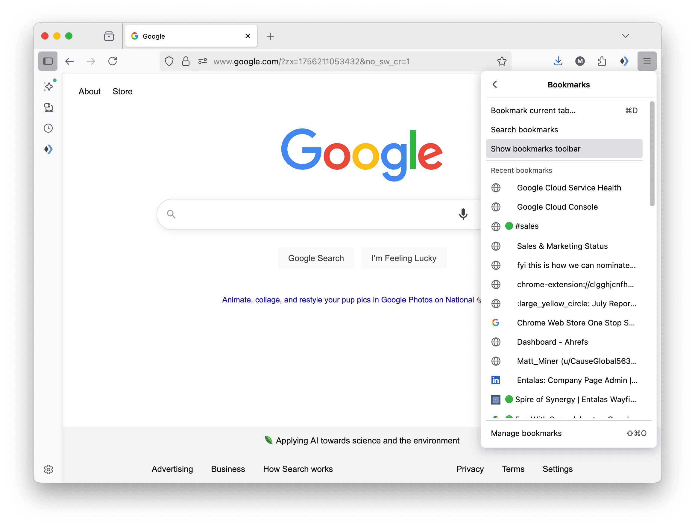
Task: Go back from Bookmarks panel via chevron
Action: click(495, 84)
